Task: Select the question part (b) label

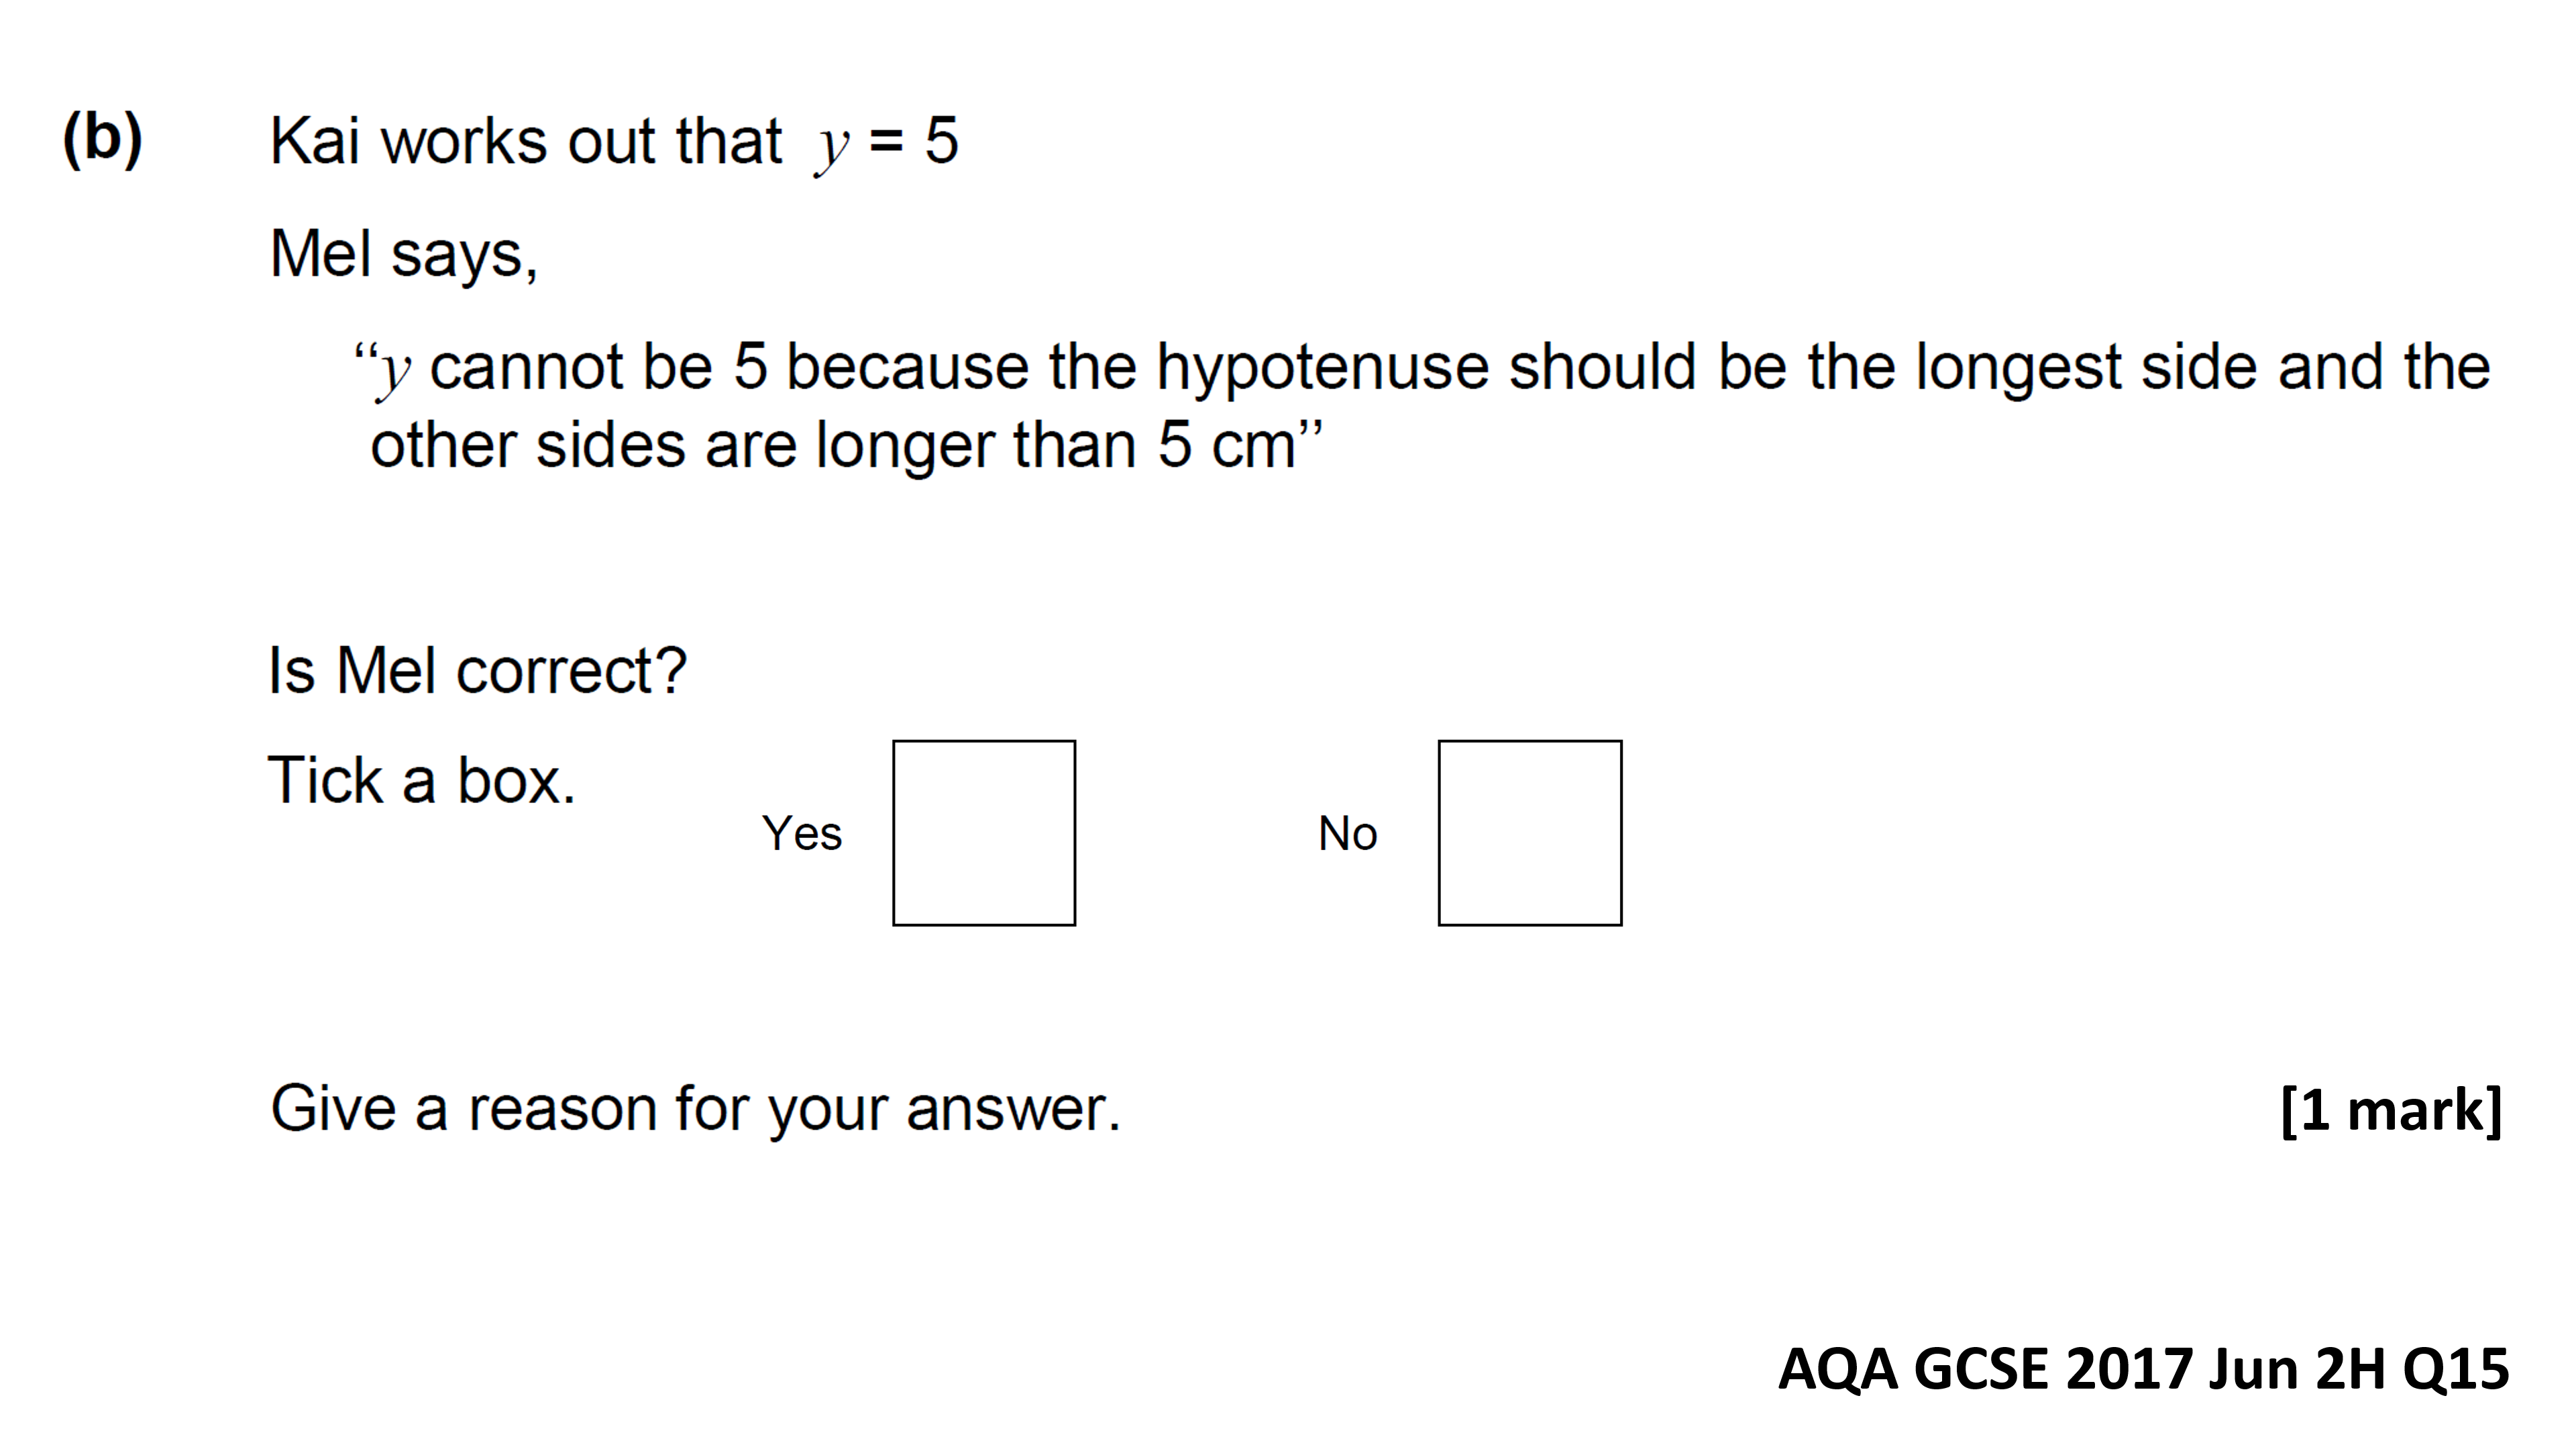Action: click(103, 140)
